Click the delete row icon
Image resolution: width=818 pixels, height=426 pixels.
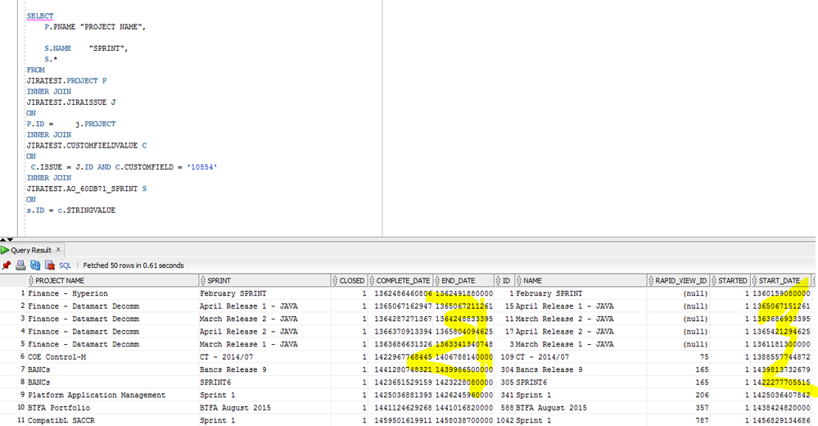[50, 265]
